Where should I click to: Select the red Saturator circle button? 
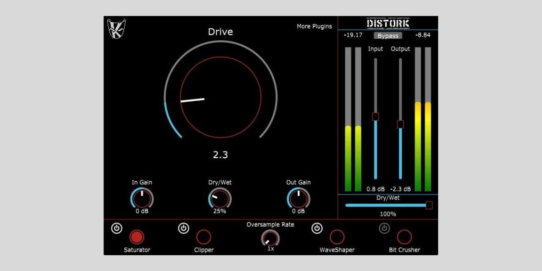point(137,237)
